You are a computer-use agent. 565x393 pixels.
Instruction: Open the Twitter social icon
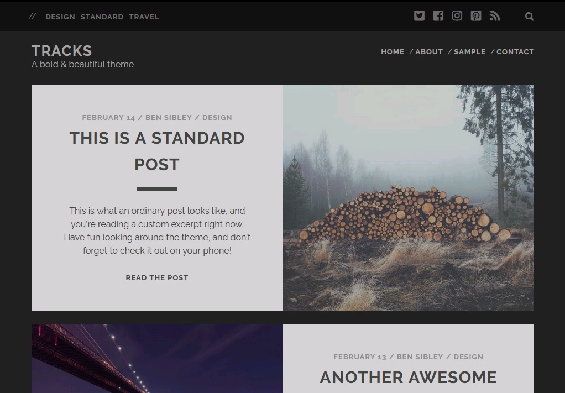(419, 16)
